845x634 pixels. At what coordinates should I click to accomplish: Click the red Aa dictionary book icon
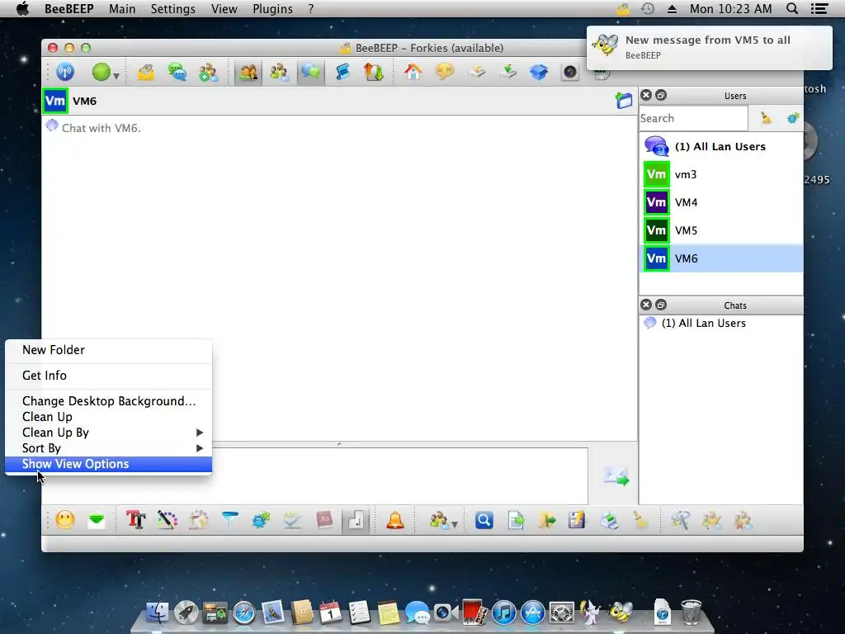pyautogui.click(x=323, y=520)
